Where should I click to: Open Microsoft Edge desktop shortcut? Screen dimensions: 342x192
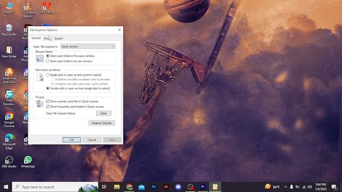coord(9,142)
